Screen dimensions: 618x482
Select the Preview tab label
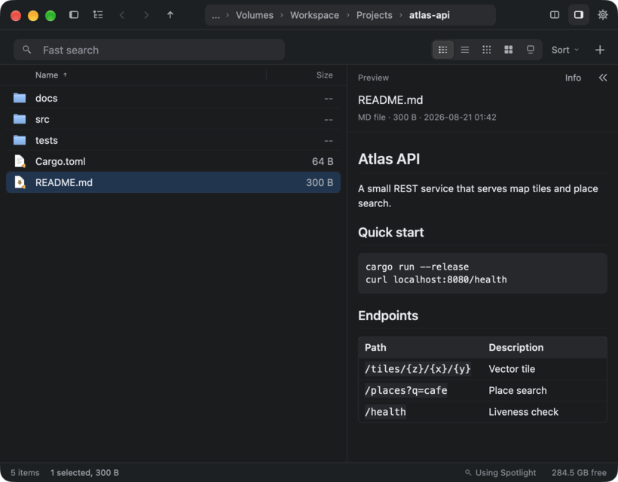pos(373,78)
